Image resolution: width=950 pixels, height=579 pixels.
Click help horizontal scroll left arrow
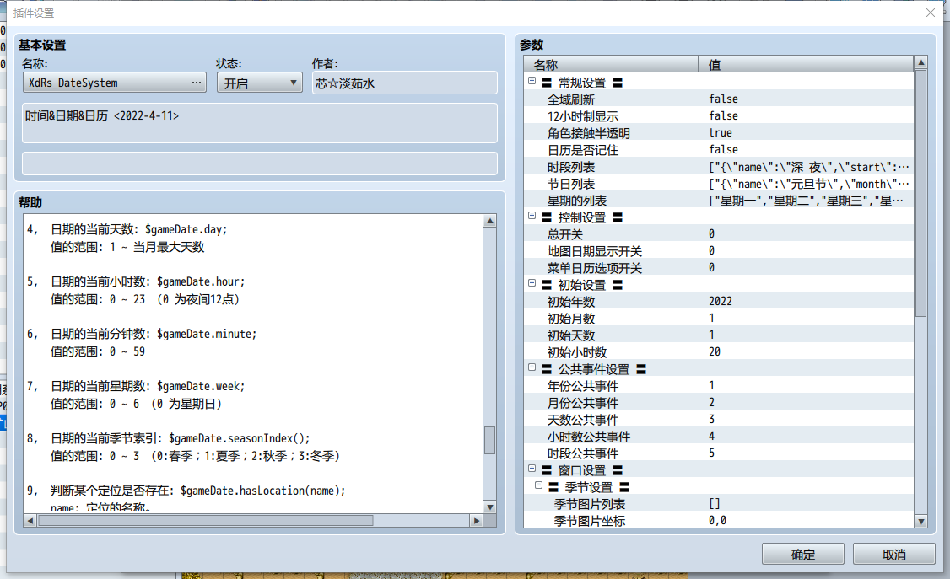point(30,520)
